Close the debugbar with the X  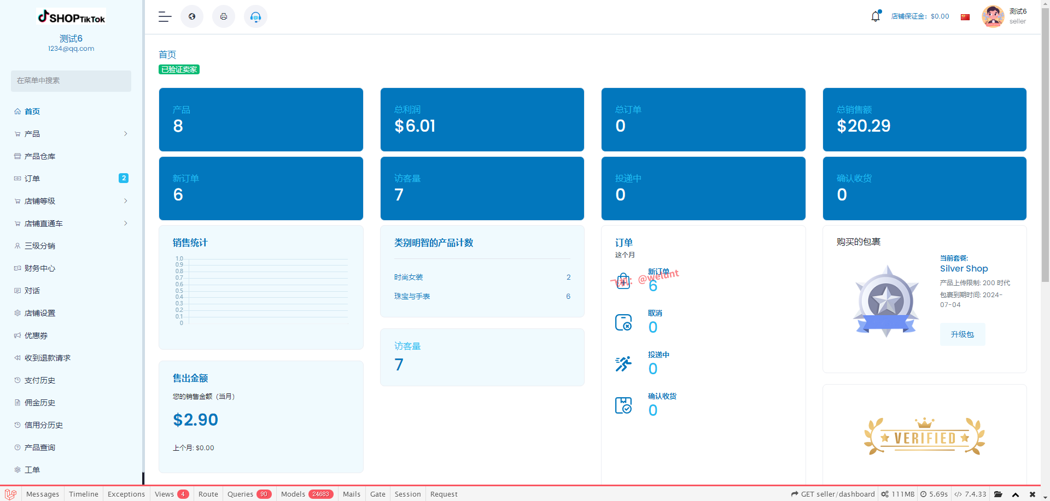1032,494
